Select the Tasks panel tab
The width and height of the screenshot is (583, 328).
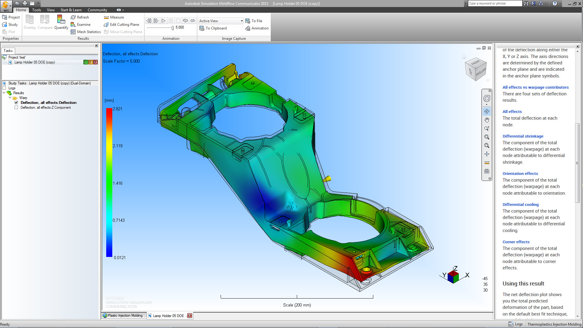pos(8,51)
